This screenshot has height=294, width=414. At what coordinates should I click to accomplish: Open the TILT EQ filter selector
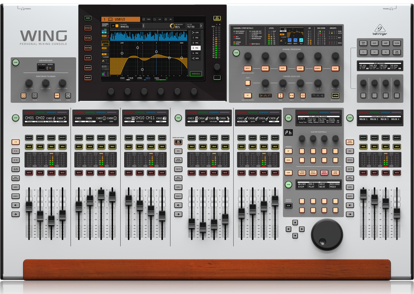(194, 26)
